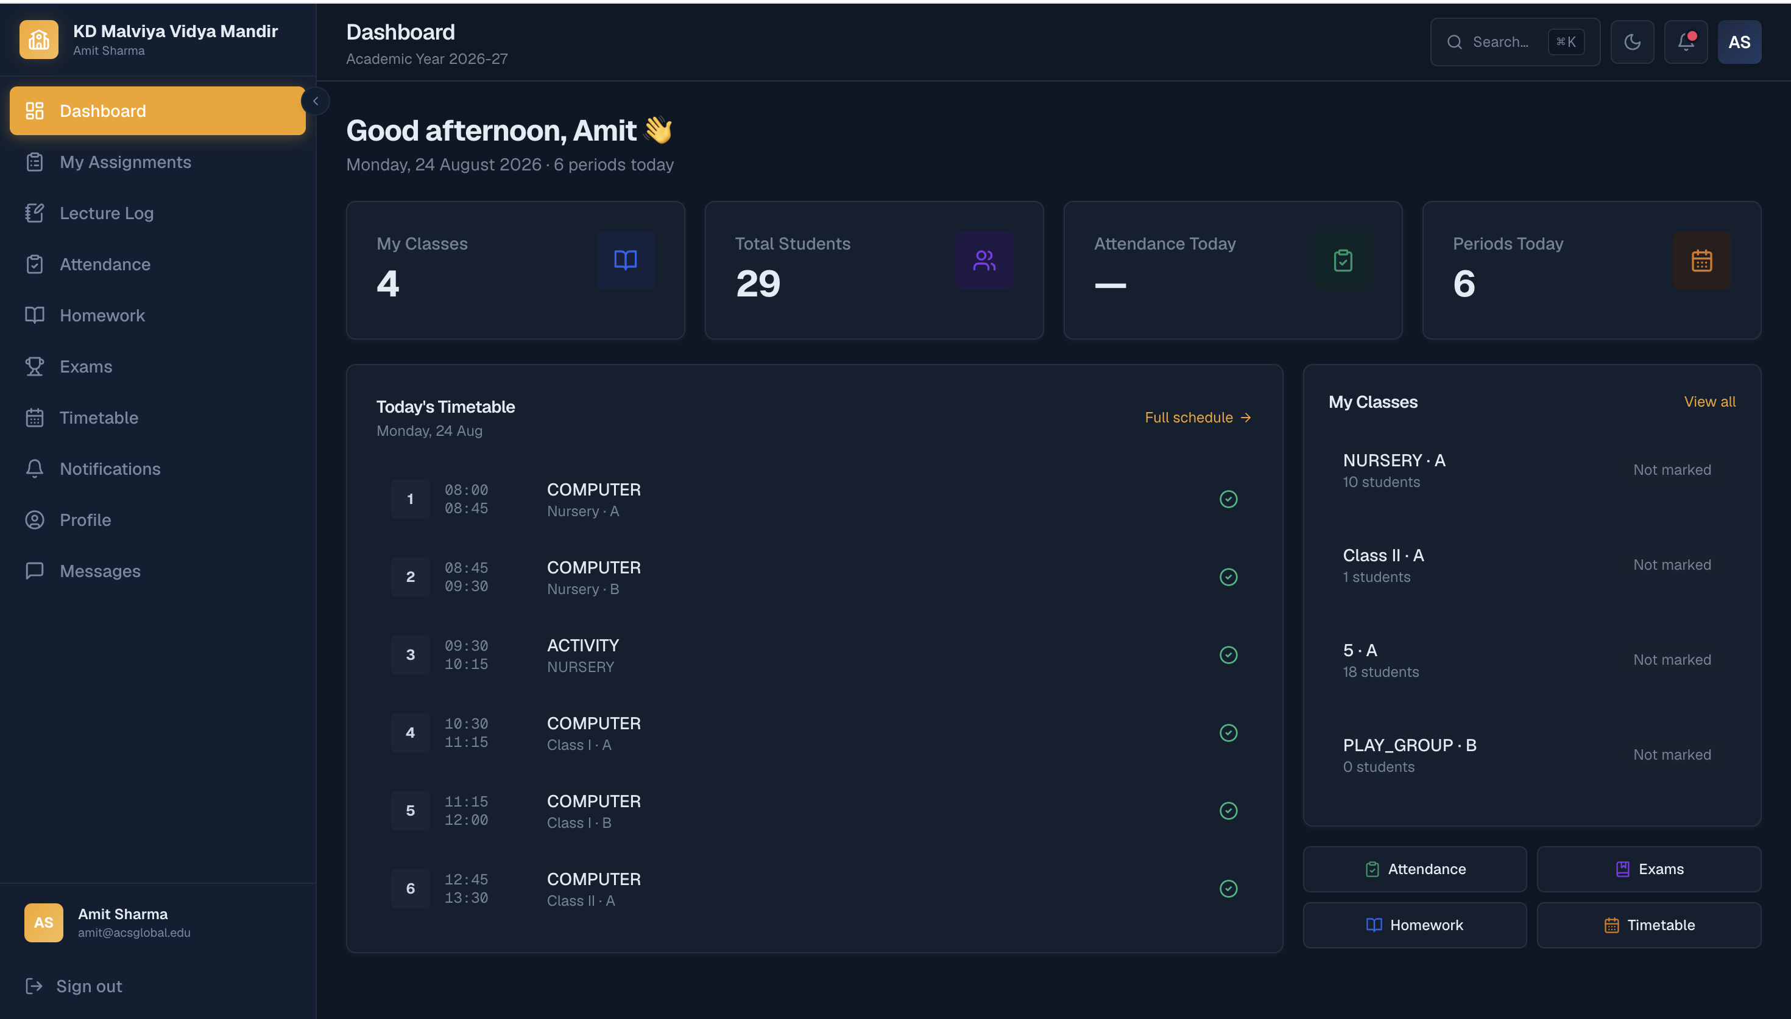This screenshot has width=1791, height=1019.
Task: Open the 5 · A class card
Action: 1532,660
